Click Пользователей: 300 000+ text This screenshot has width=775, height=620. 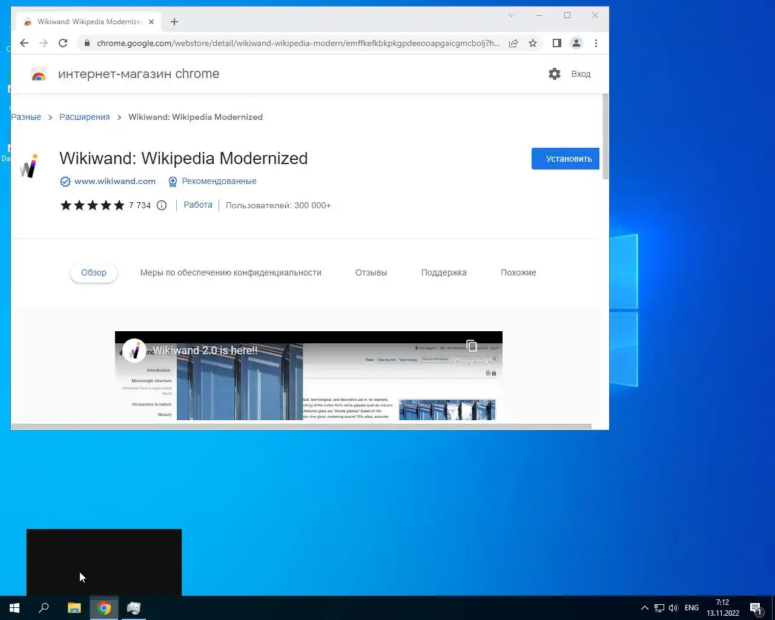point(278,205)
